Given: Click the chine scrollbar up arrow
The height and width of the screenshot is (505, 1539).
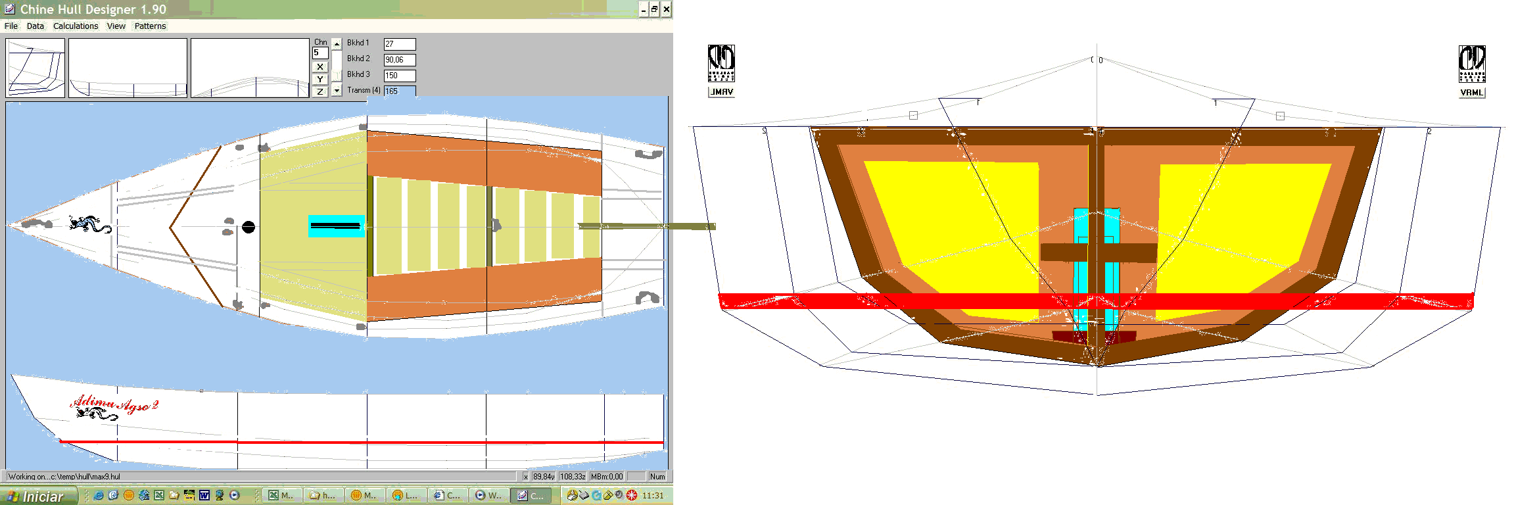Looking at the screenshot, I should (x=337, y=44).
